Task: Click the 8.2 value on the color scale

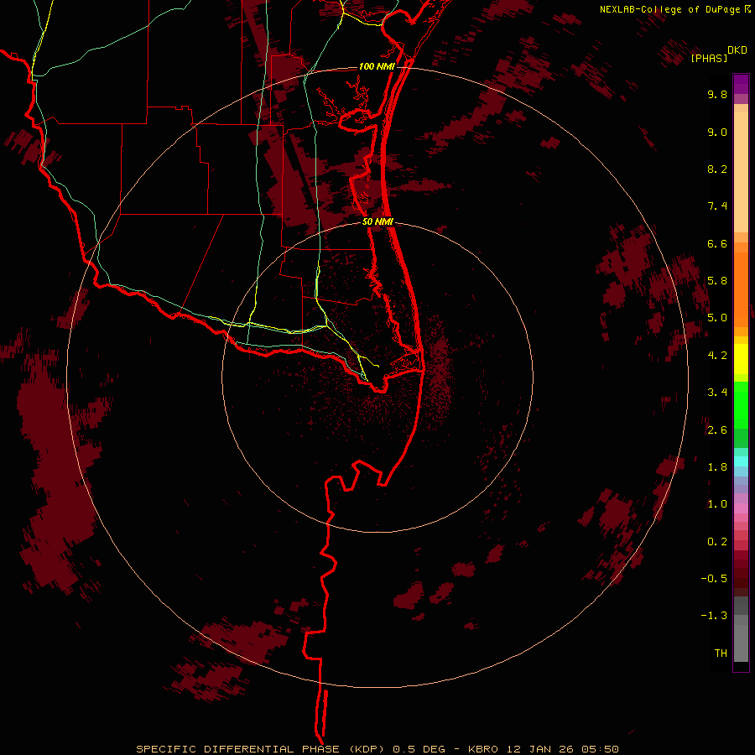Action: [x=717, y=169]
